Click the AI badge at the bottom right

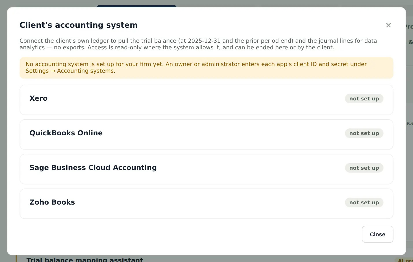[405, 260]
